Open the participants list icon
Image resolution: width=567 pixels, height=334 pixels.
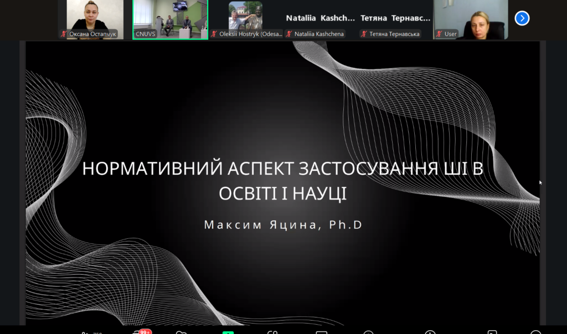[x=84, y=332]
